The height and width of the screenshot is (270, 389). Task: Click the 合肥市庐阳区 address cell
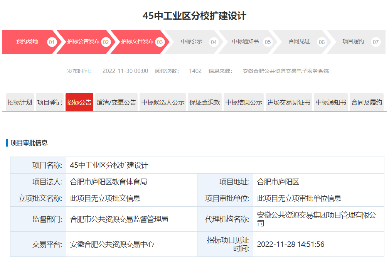pos(318,182)
